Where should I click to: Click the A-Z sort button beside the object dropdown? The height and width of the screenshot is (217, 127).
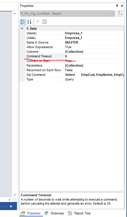point(120,14)
